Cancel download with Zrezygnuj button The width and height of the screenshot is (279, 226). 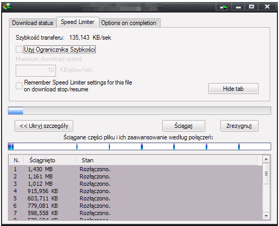(x=239, y=126)
